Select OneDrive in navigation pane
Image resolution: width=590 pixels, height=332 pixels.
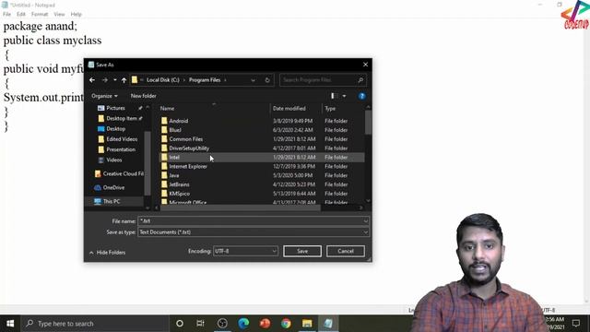[x=113, y=187]
